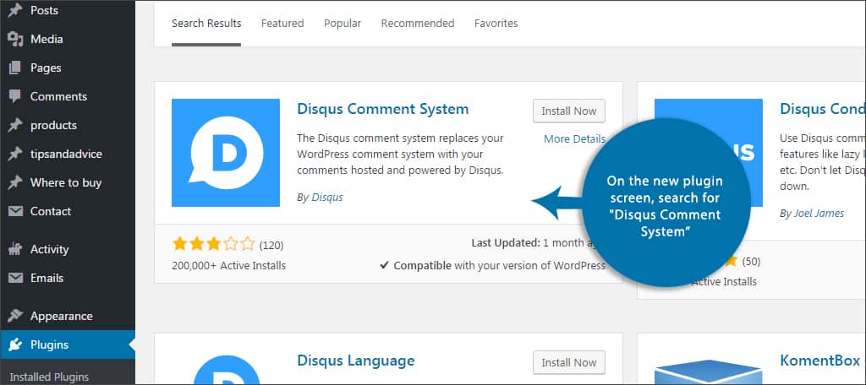Click the Where to buy pin icon
Screen dimensions: 866x385
tap(15, 182)
